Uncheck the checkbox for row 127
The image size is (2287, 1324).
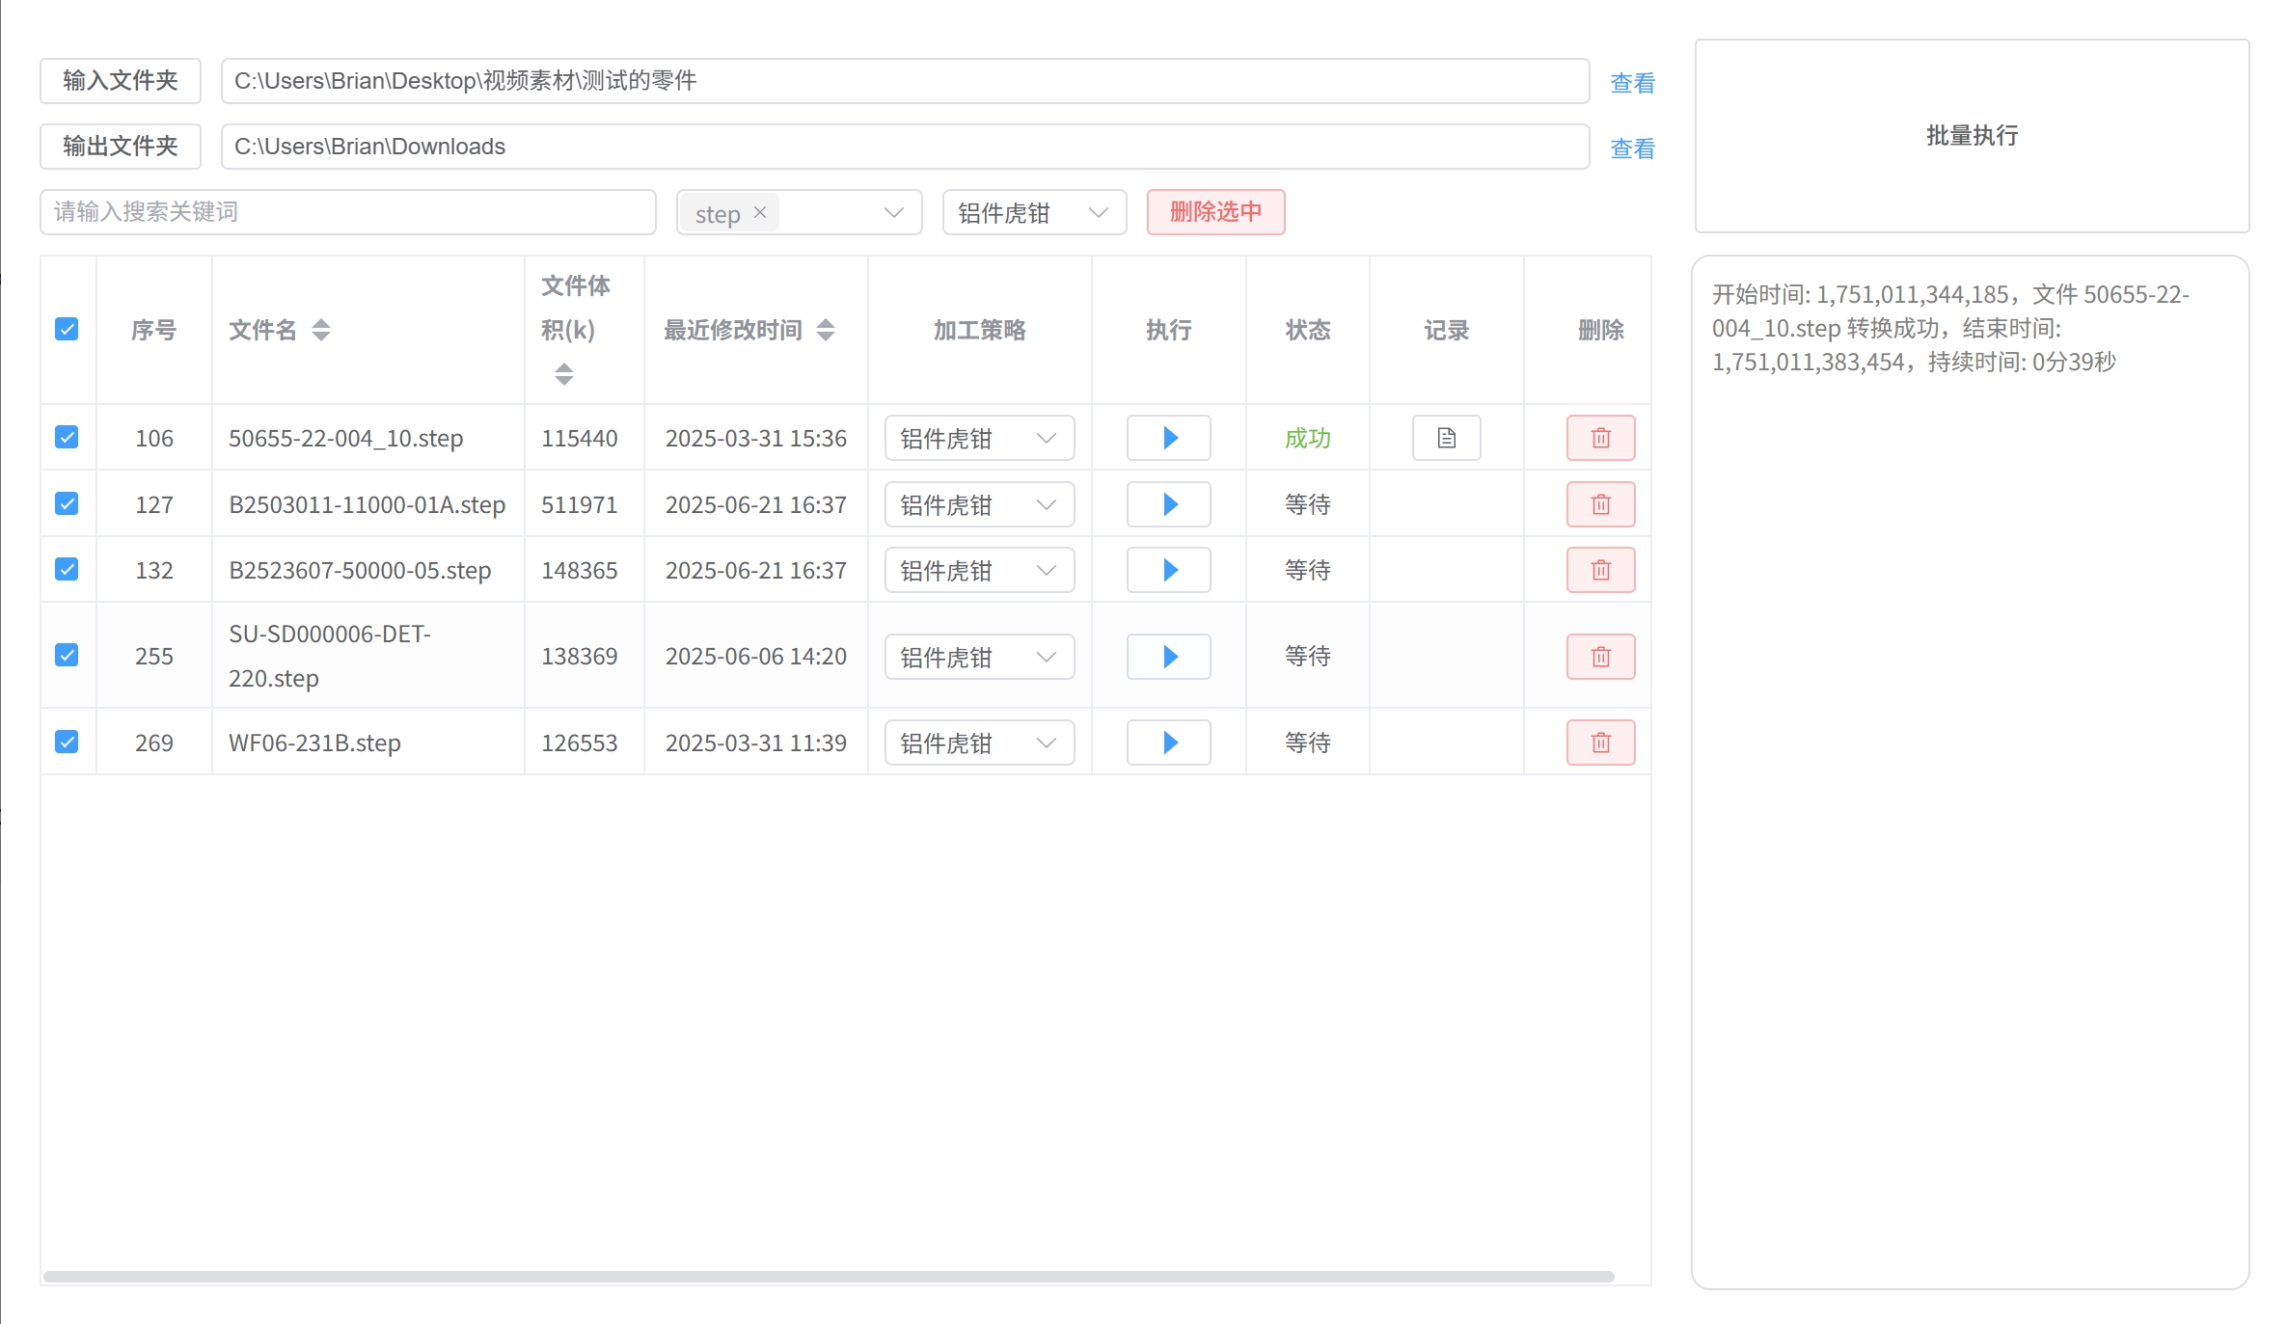point(67,504)
